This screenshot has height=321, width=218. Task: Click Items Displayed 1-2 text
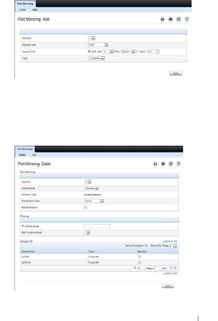(x=136, y=246)
